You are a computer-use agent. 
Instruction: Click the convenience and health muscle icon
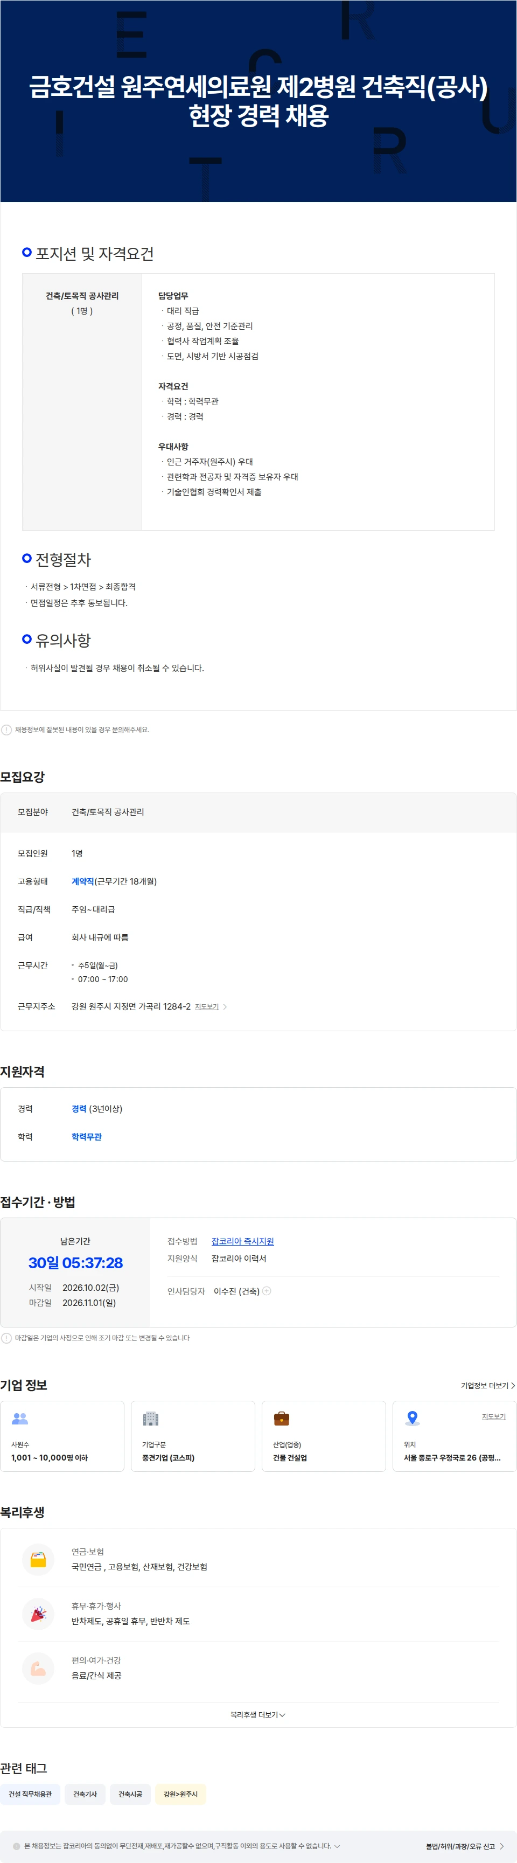38,1669
